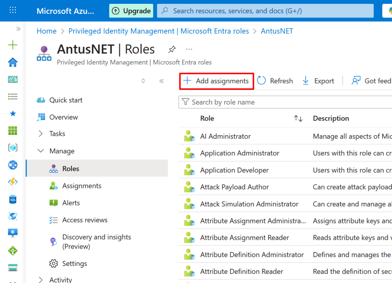
Task: Click the Favorites star icon
Action: 13,113
